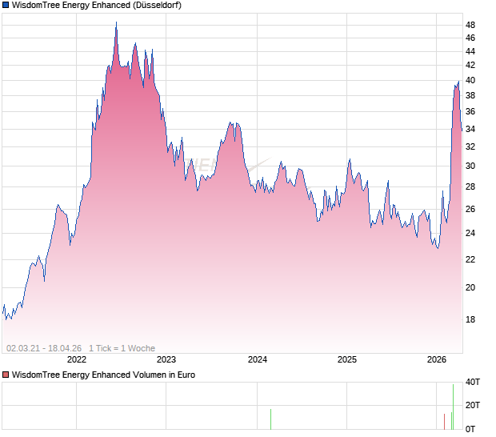This screenshot has height=437, width=496.
Task: Click the 'WisdomTree Energy Enhanced Volumen in Euro' label
Action: [x=103, y=375]
